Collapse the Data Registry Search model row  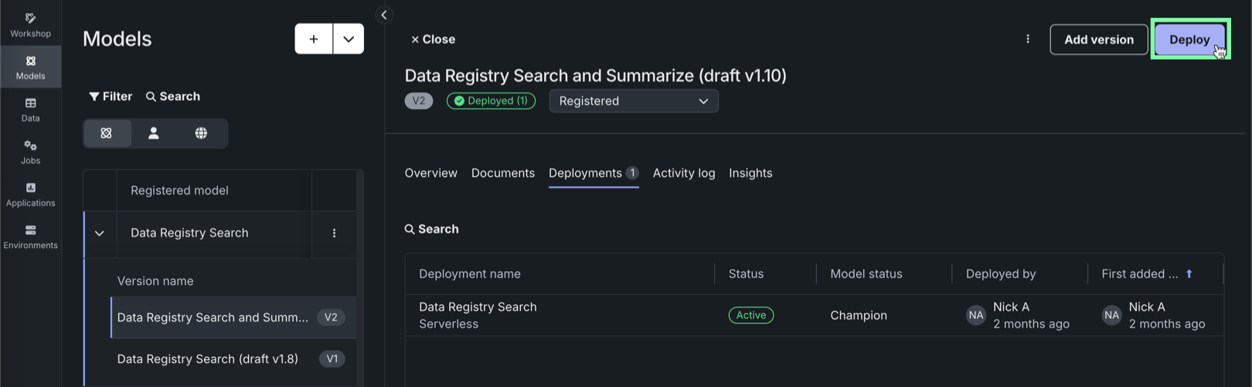coord(100,233)
